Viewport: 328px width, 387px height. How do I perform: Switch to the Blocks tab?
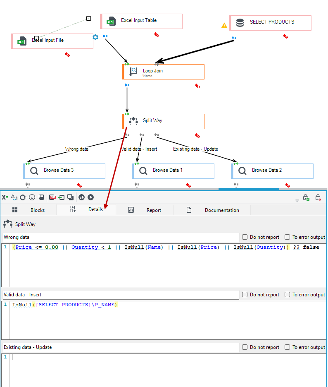click(29, 210)
